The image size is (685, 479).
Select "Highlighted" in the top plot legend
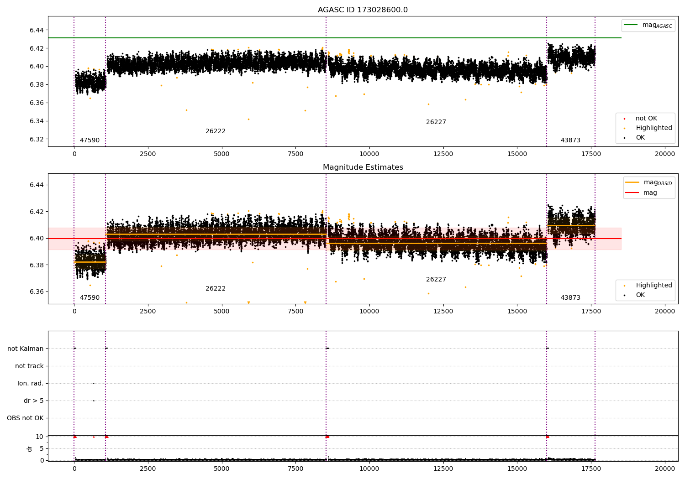click(x=648, y=128)
